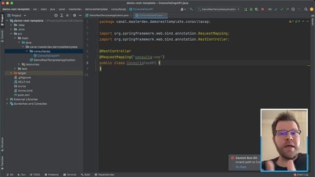Click the Git Push arrow icon
The image size is (315, 177).
pyautogui.click(x=287, y=9)
